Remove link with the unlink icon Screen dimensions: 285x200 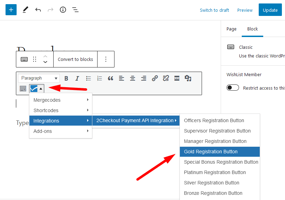click(166, 78)
